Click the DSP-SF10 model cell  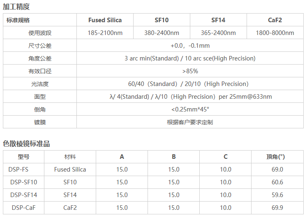[24, 182]
